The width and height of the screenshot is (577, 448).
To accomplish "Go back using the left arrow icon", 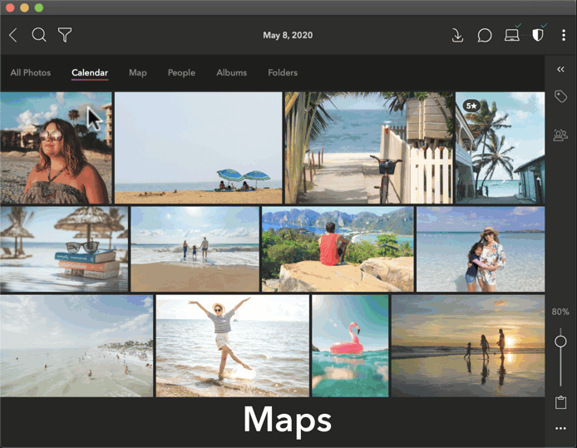I will pyautogui.click(x=13, y=35).
